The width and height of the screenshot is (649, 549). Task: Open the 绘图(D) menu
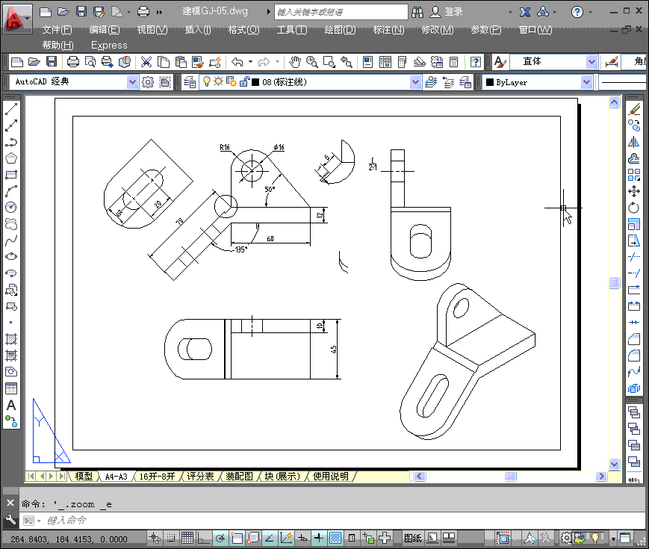tap(340, 30)
